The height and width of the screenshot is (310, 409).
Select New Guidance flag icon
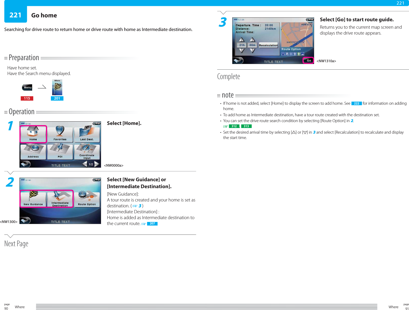[33, 199]
